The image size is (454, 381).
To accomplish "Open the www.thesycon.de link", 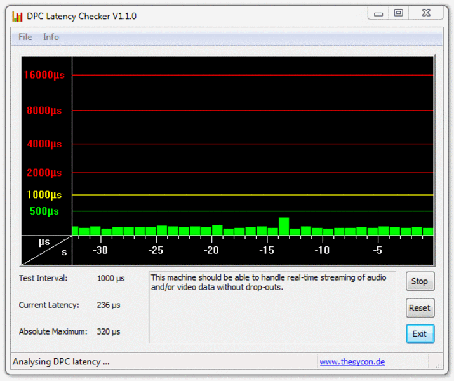I will tap(352, 362).
